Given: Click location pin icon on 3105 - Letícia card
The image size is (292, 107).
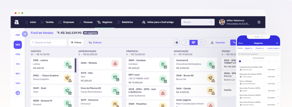Looking at the screenshot, I should (x=67, y=64).
